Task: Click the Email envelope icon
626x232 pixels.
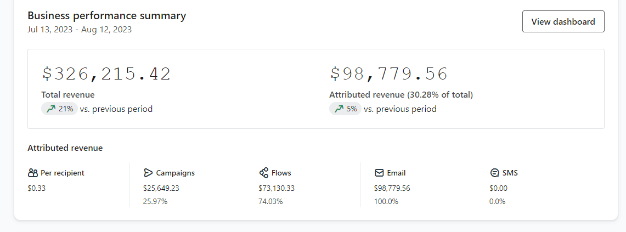Action: (x=379, y=173)
